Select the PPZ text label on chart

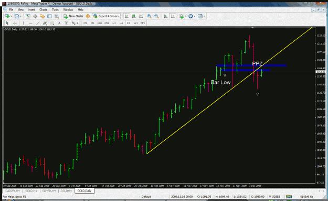pos(257,63)
